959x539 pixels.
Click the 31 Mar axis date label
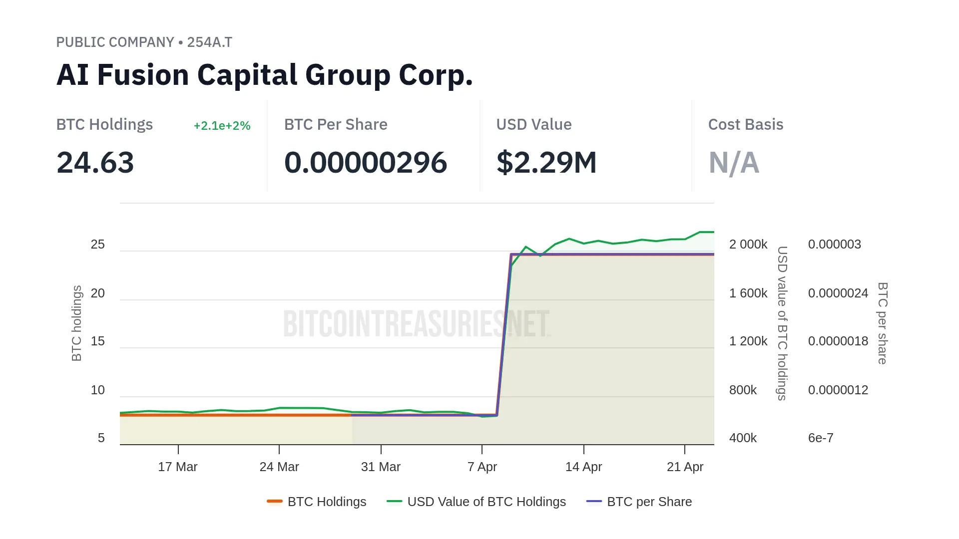tap(381, 467)
